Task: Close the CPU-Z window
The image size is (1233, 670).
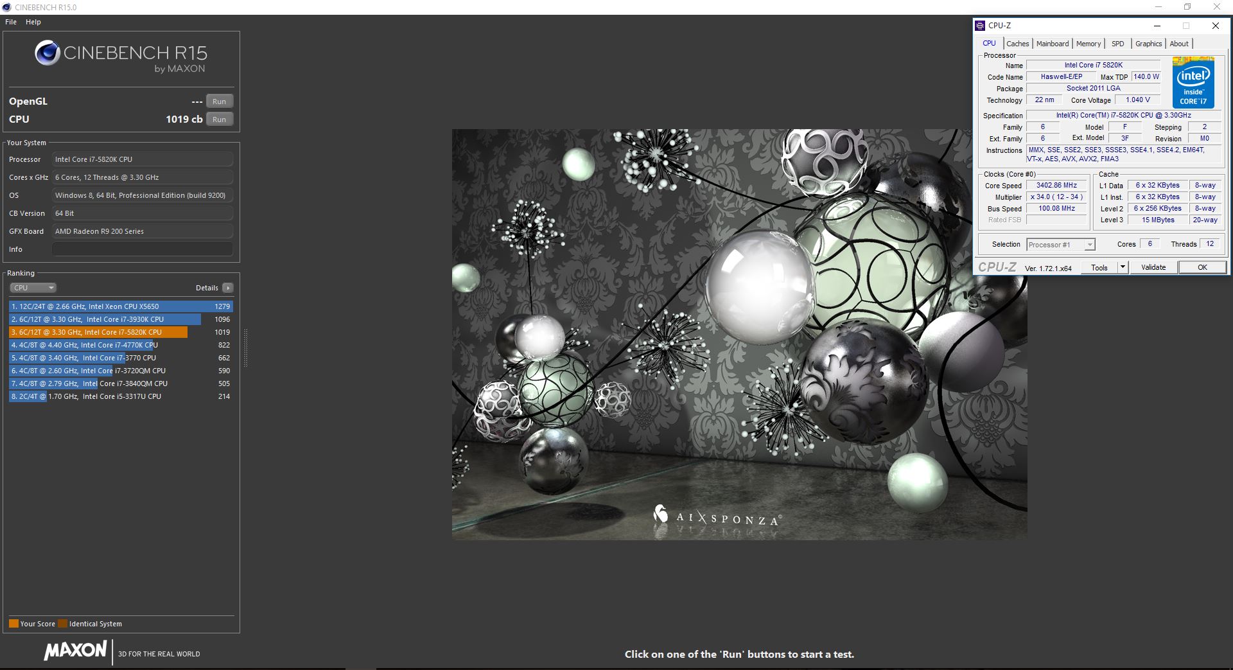Action: tap(1215, 26)
